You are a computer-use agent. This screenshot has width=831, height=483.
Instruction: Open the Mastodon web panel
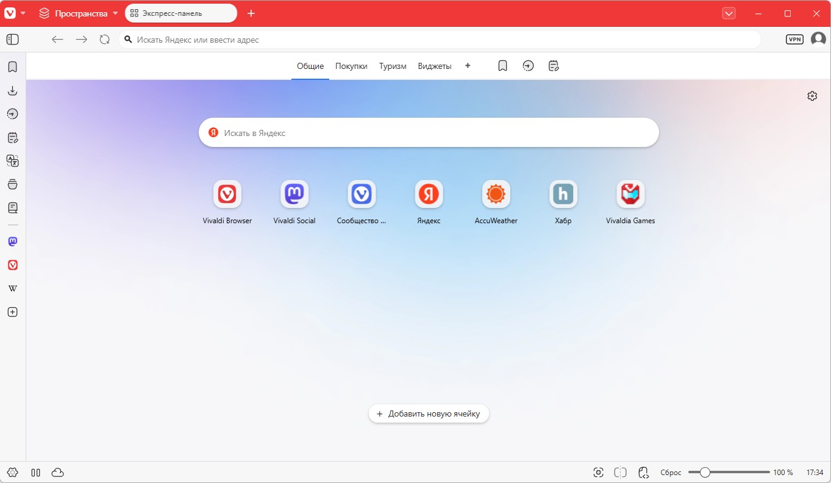[x=12, y=241]
